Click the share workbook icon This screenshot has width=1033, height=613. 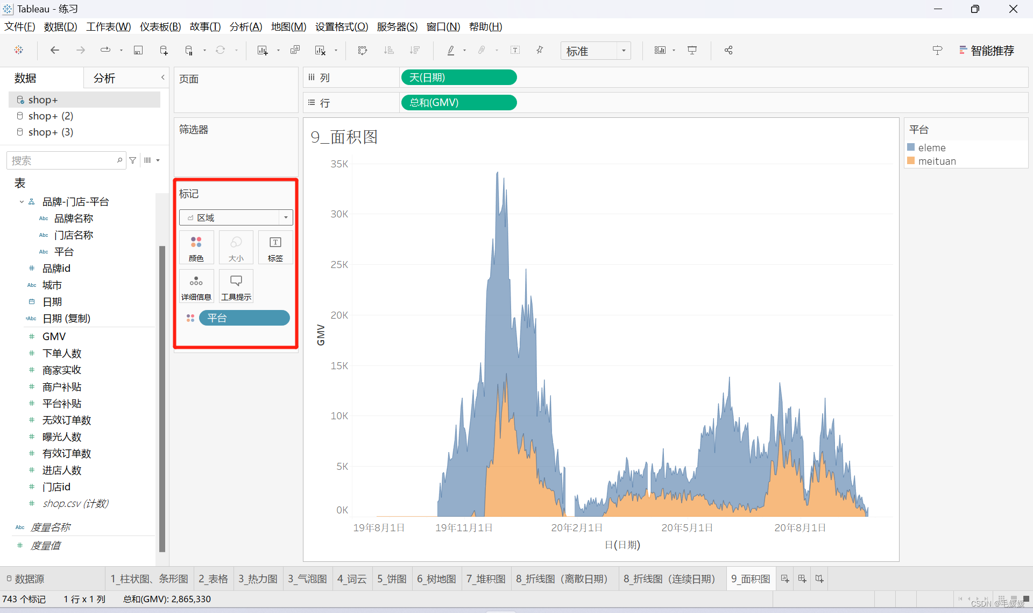coord(728,50)
